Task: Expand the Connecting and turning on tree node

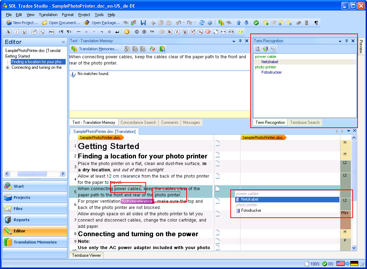Action: pyautogui.click(x=7, y=68)
